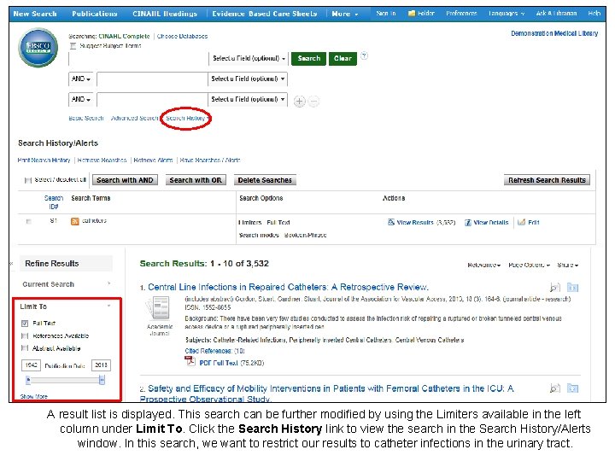Click Choose Databases link
615x461 pixels.
(182, 36)
